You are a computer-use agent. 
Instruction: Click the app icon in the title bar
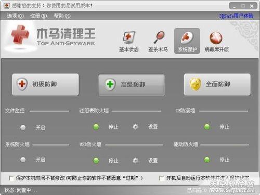pos(7,6)
